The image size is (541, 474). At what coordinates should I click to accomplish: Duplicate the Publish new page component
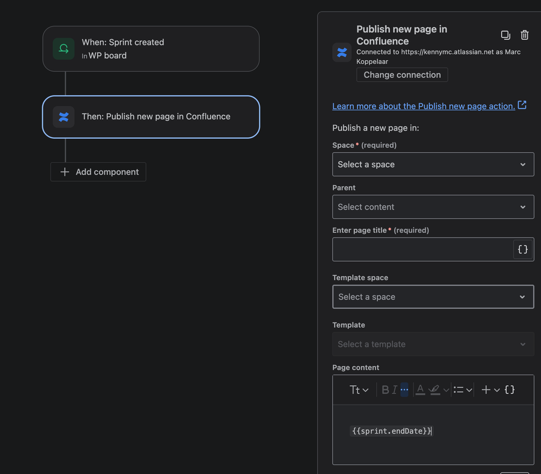coord(505,35)
